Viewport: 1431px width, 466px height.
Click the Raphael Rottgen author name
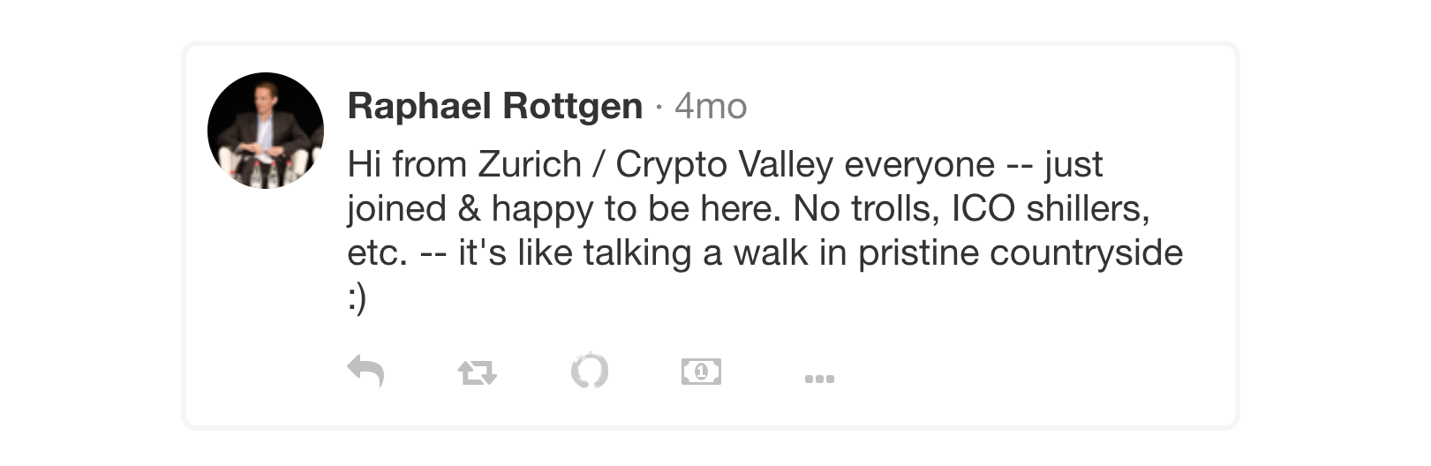[495, 106]
